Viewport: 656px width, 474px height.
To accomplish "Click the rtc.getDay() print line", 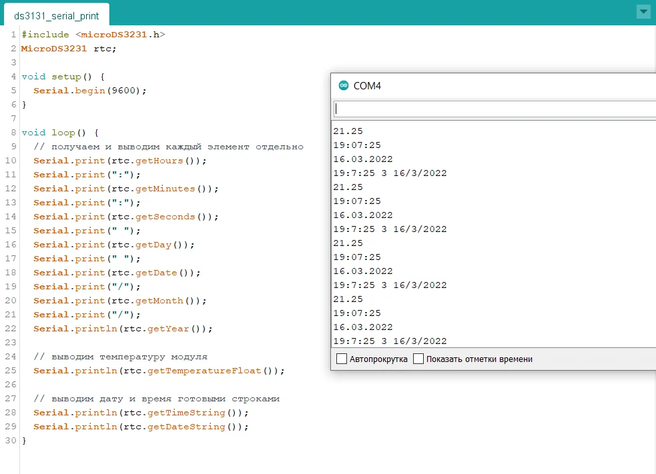I will tap(114, 245).
